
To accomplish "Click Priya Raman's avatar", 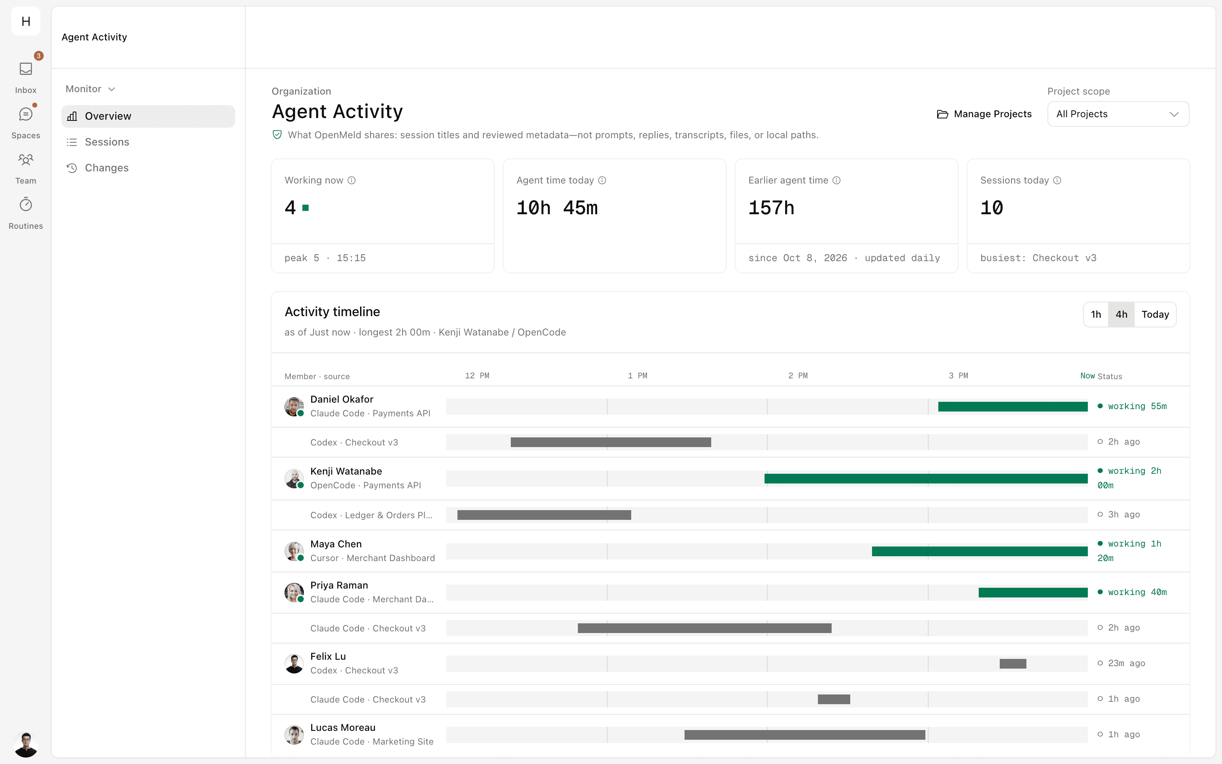I will pos(294,592).
